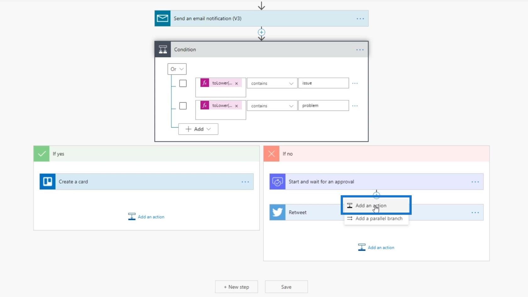Click the Add an action link at the bottom of If no

pos(381,248)
